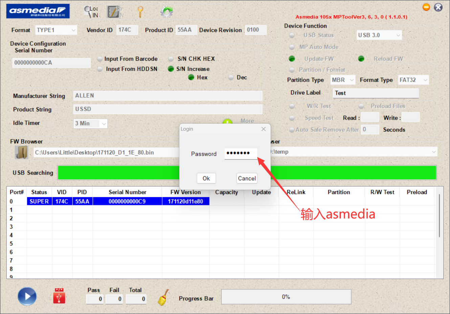The image size is (450, 314).
Task: Click the More link
Action: 247,121
